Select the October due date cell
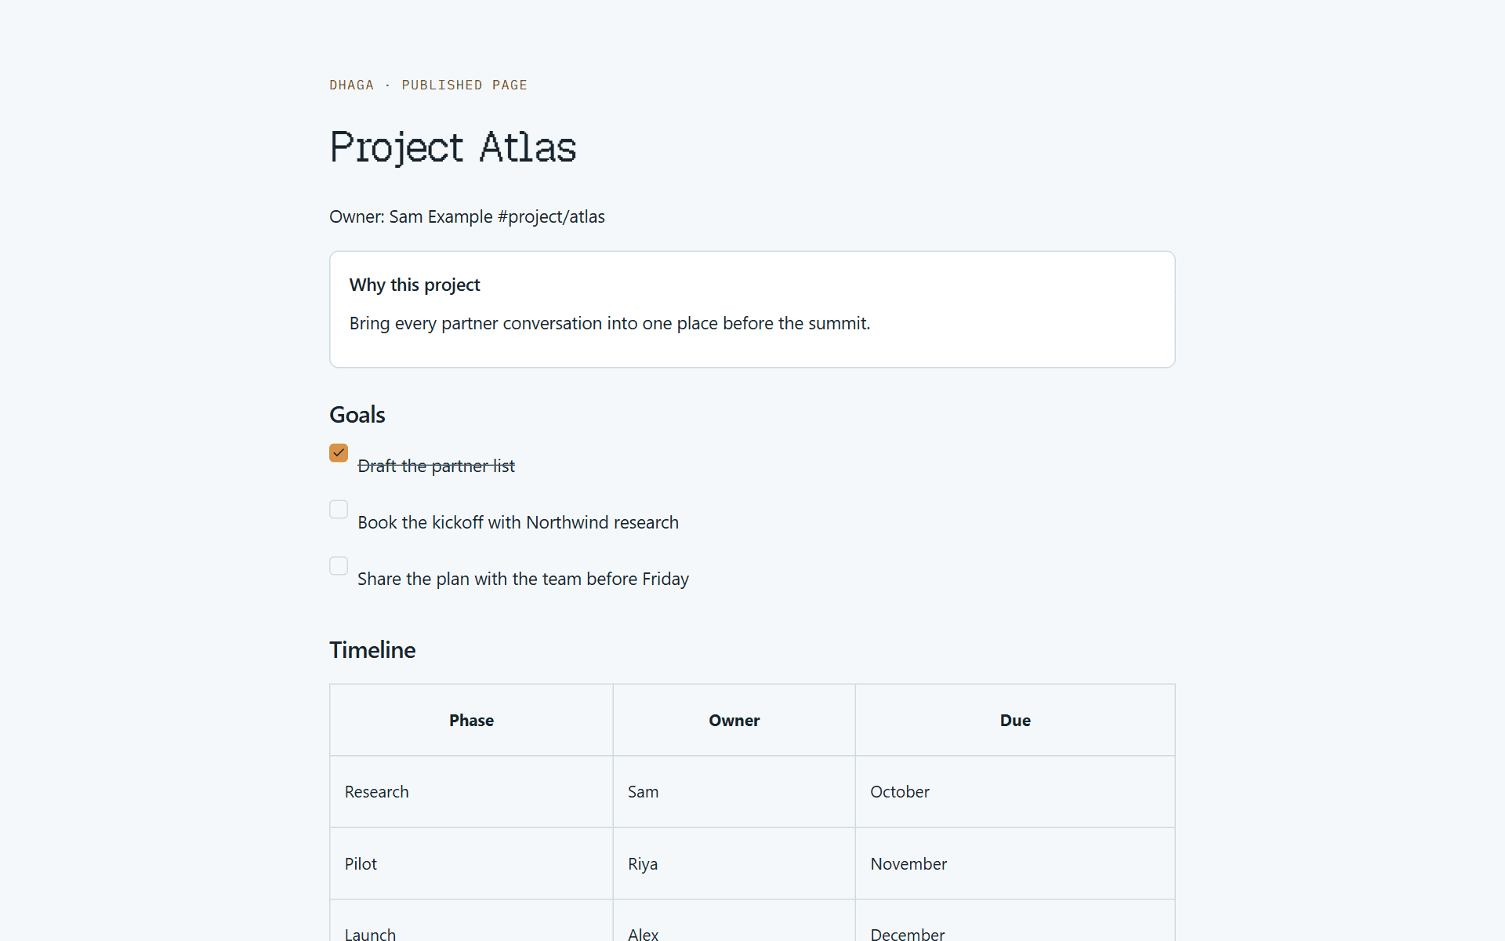Image resolution: width=1505 pixels, height=941 pixels. pos(1015,792)
